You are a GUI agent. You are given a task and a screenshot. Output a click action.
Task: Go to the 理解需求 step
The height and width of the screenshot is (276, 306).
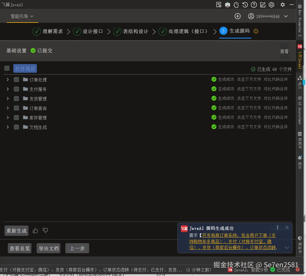point(48,31)
